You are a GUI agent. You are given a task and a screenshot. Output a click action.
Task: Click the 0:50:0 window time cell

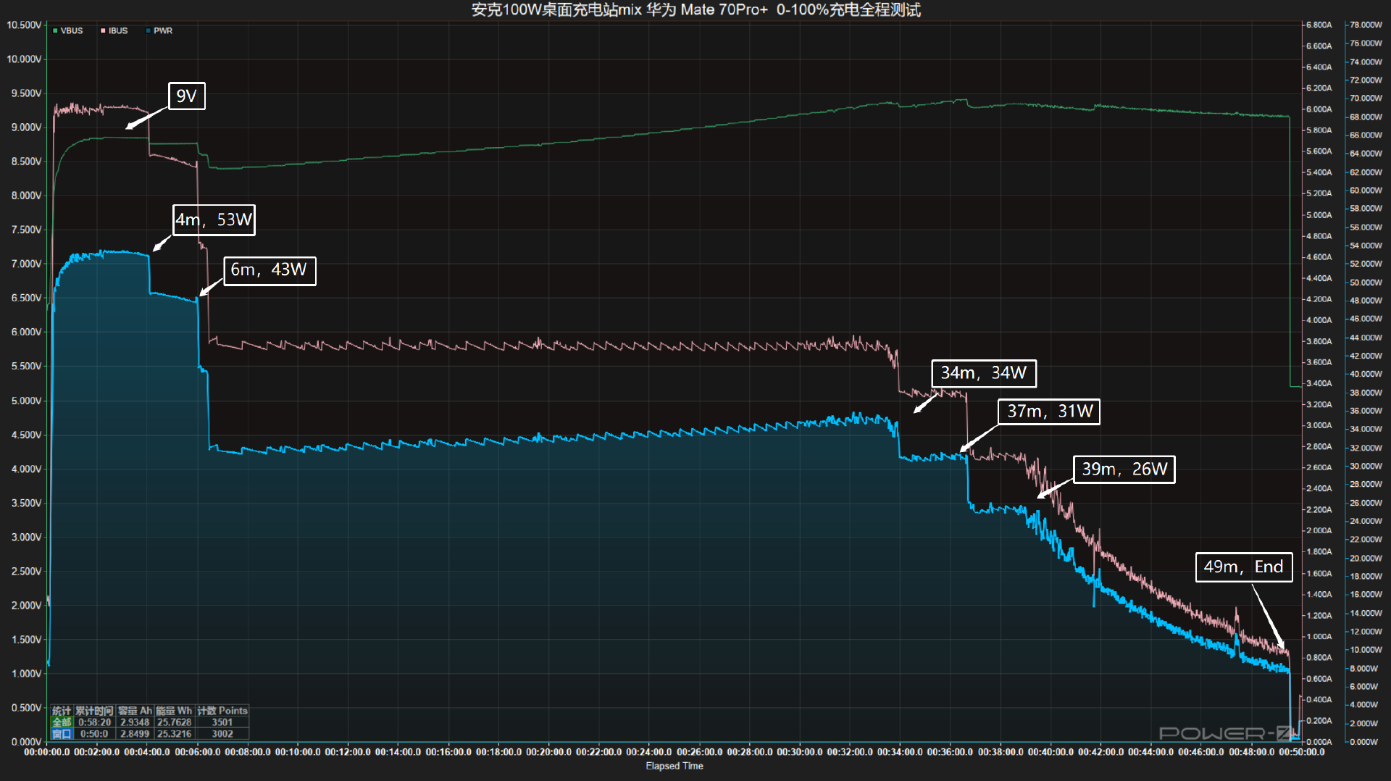(94, 734)
